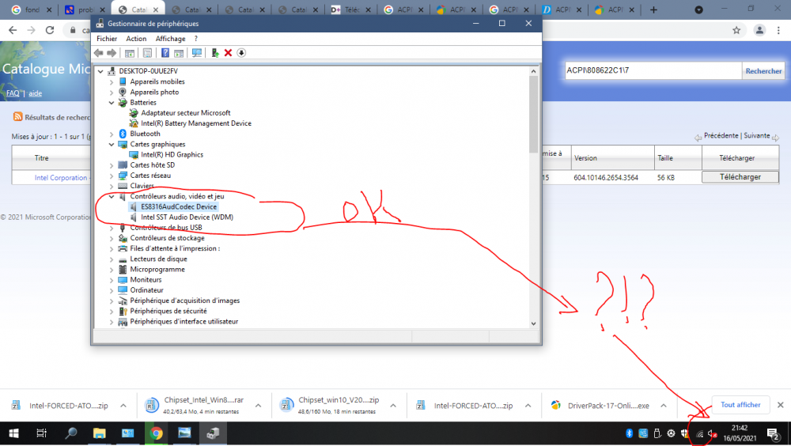Expand the Appareils mobiles category
791x446 pixels.
coord(112,81)
